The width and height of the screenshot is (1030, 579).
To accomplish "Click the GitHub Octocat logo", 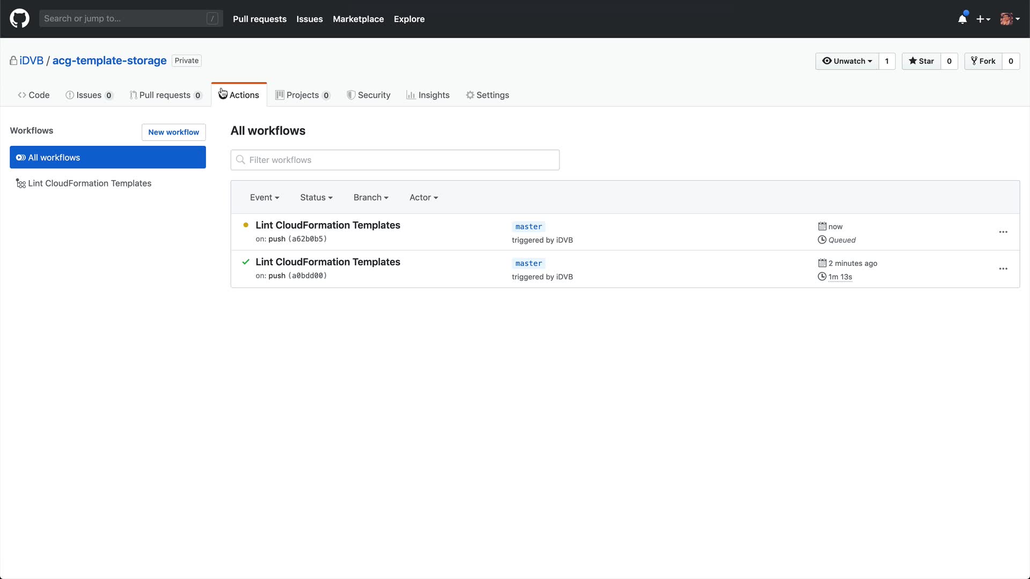I will pos(19,19).
